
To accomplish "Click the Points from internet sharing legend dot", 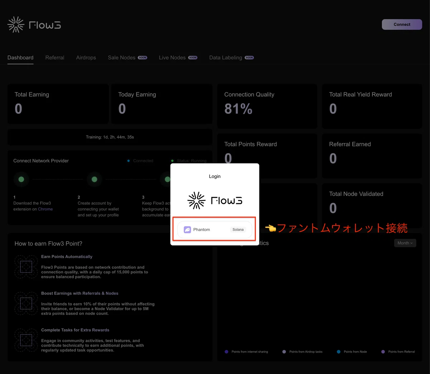I will [x=226, y=352].
